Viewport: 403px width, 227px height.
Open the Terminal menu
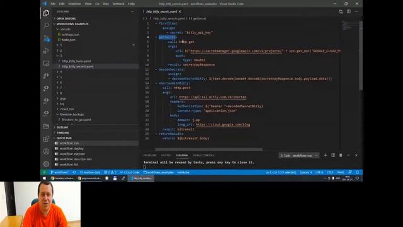[x=118, y=4]
